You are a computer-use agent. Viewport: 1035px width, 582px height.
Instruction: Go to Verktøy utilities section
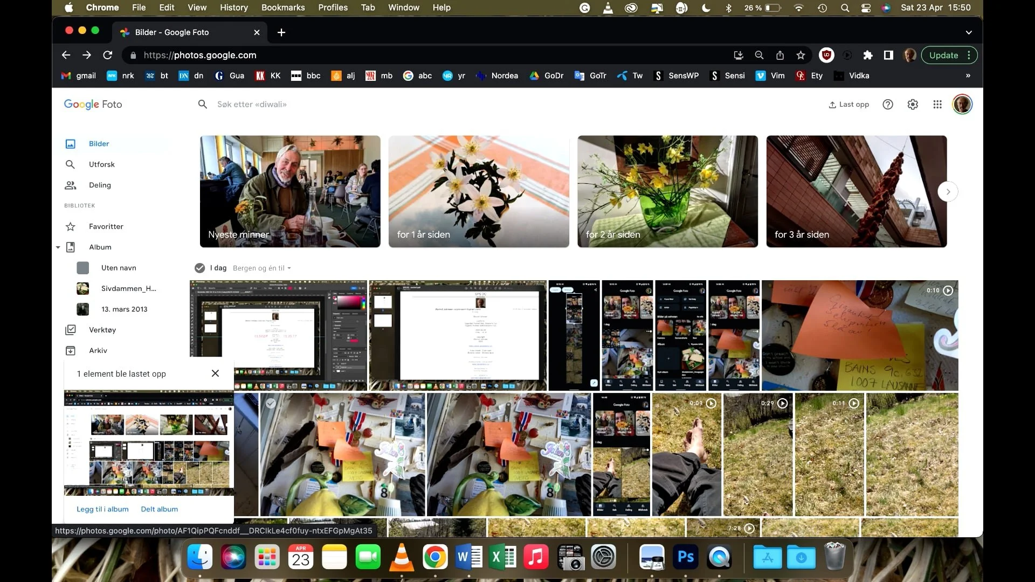pos(102,330)
